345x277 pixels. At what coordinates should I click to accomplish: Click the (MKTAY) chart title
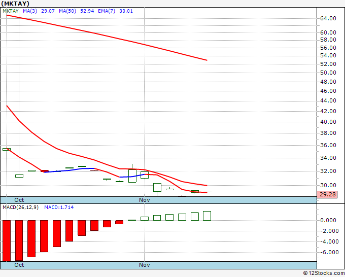15,4
